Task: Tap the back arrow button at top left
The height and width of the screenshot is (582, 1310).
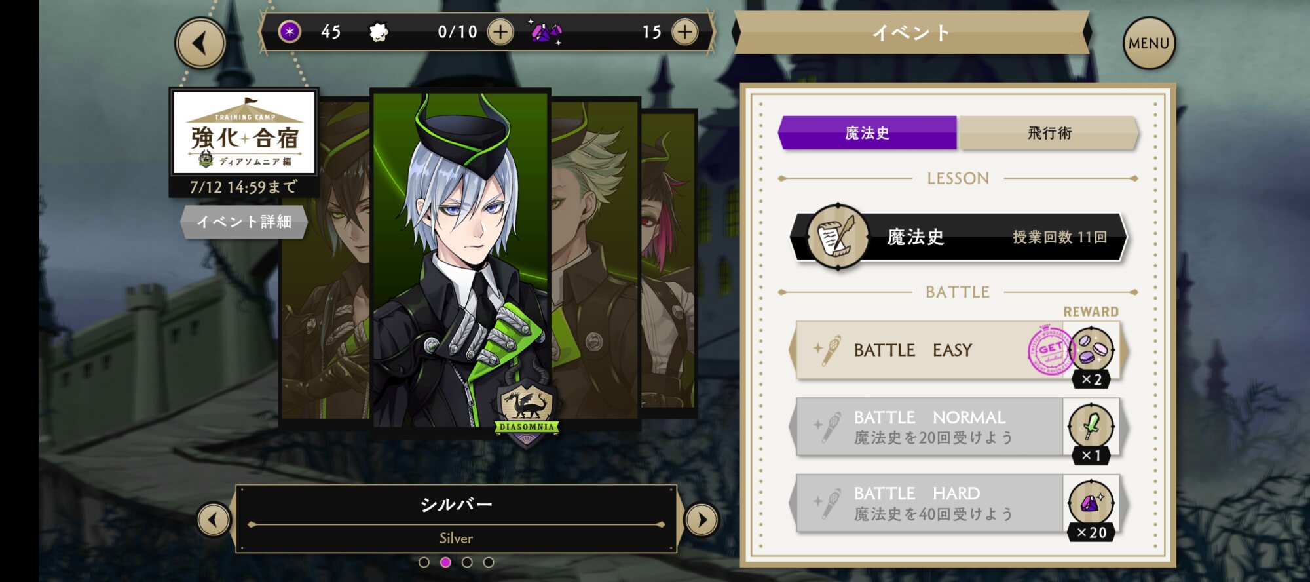Action: (200, 43)
